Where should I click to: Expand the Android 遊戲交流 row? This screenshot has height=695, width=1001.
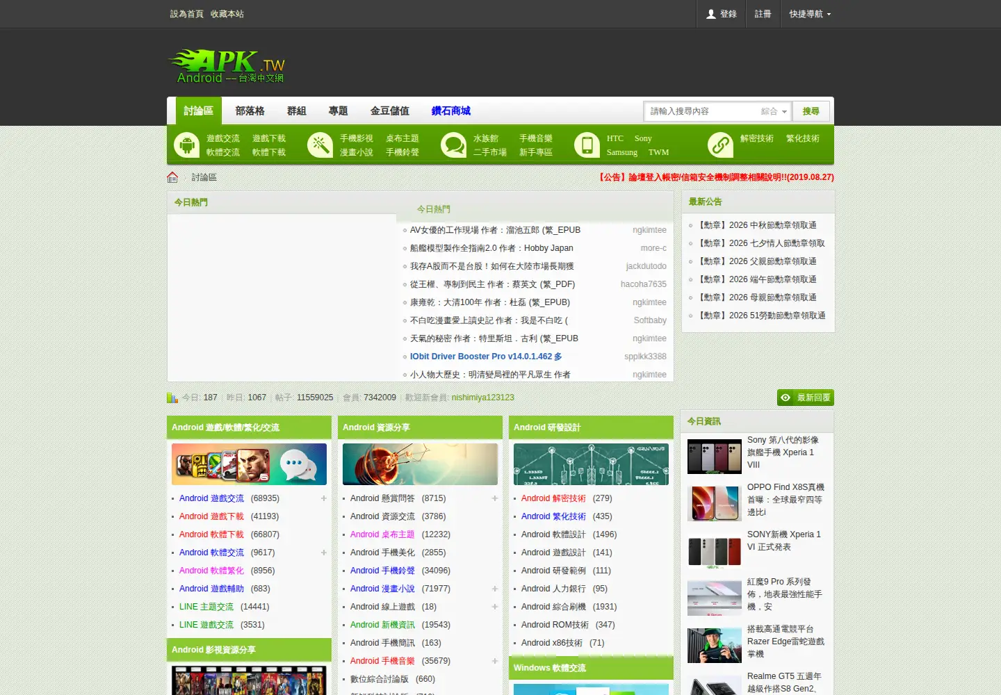pyautogui.click(x=323, y=498)
